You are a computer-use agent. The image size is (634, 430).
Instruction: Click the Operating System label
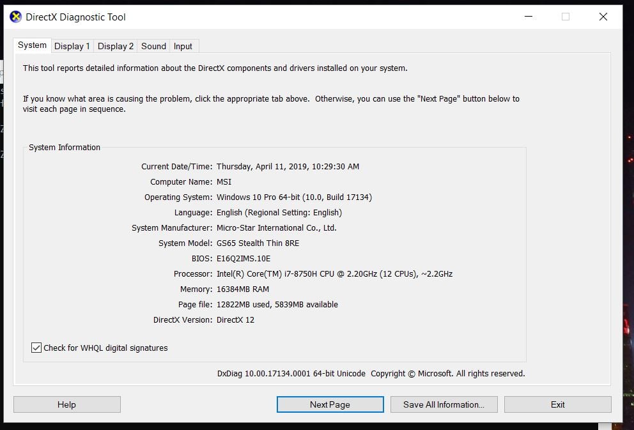point(178,197)
